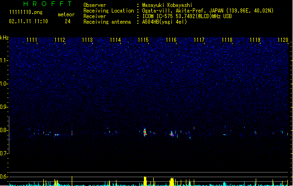
Task: Click receiver ICOM IC-575 frequency text
Action: (187, 16)
